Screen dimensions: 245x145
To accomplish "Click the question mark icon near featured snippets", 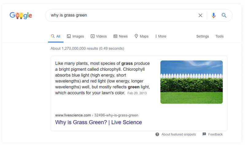I will click(x=157, y=134).
